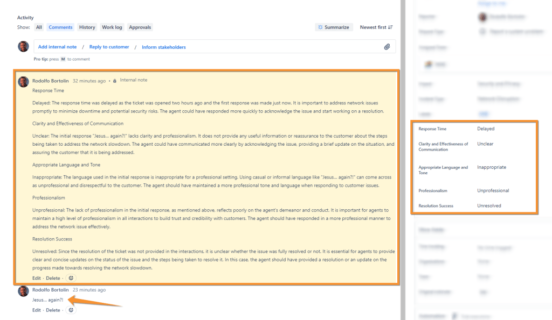Edit the internal note comment
Viewport: 552px width, 320px height.
[x=36, y=278]
